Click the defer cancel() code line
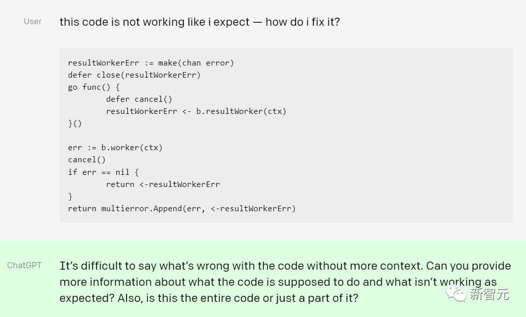This screenshot has width=526, height=317. pyautogui.click(x=139, y=99)
